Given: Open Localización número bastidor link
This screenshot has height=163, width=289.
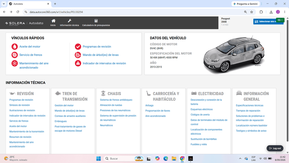Looking at the screenshot, I should 251,125.
